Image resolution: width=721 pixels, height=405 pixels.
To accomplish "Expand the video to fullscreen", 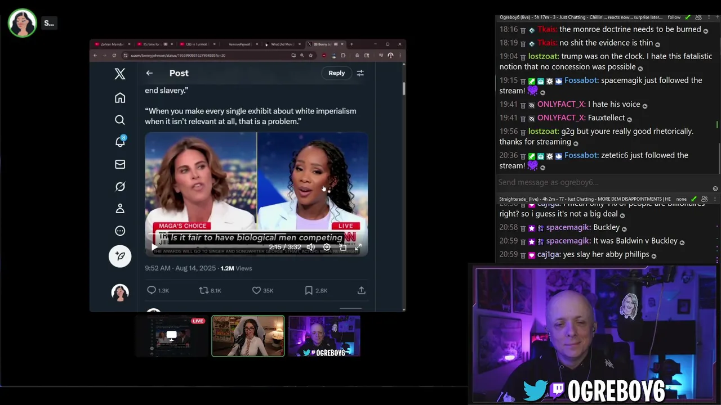I will 358,247.
